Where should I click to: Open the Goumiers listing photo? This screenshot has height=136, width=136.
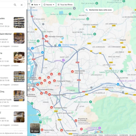tap(19, 76)
